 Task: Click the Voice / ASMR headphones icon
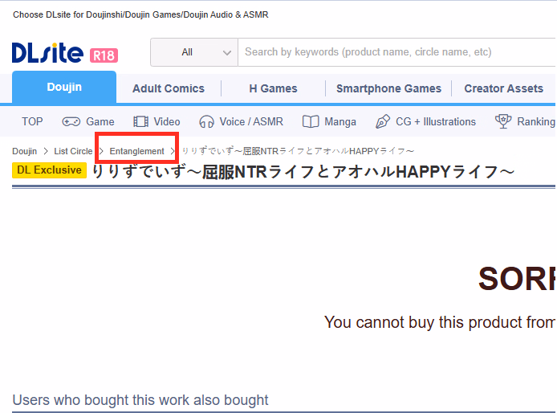206,121
